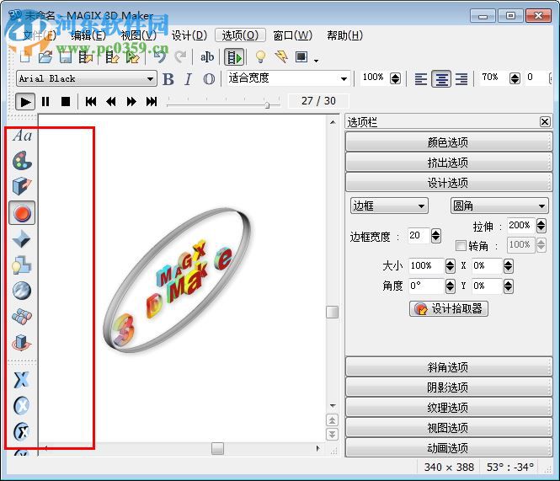Toggle Outline text style
Image resolution: width=560 pixels, height=481 pixels.
tap(209, 79)
